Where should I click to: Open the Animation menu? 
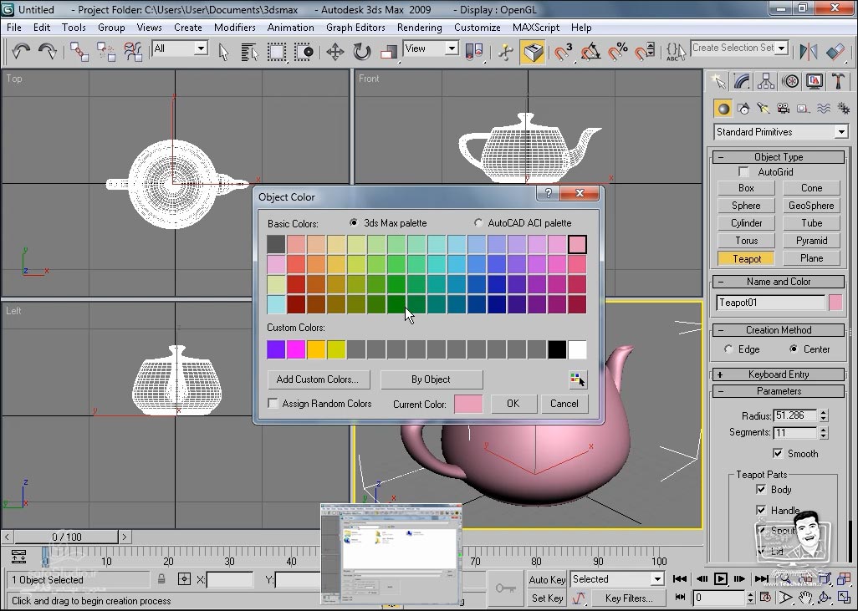click(290, 28)
